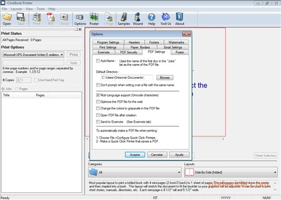Viewport: 281px width, 200px height.
Task: Switch to Paper, Borders tab
Action: (x=140, y=48)
